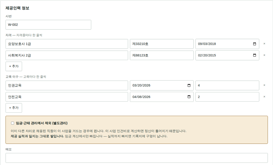The width and height of the screenshot is (273, 165).
Task: Edit the 안전교육 name field
Action: pos(67,97)
